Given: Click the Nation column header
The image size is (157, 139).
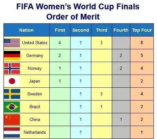Looking at the screenshot, I should tap(26, 30).
